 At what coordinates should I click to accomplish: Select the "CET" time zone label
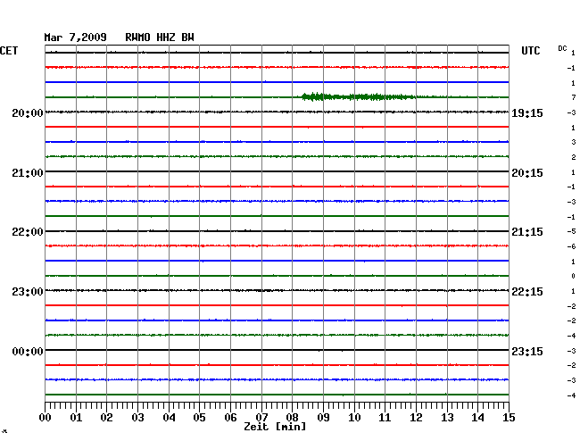coord(9,51)
